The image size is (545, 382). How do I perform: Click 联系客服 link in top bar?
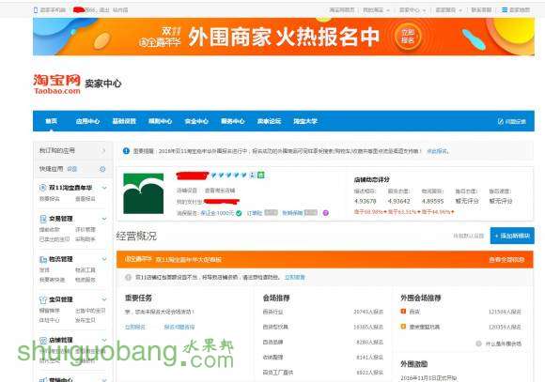(x=481, y=10)
